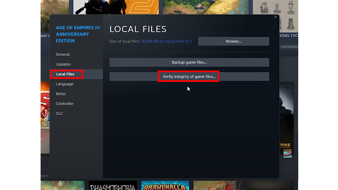Open Brawlhalla thumbnail in the library
The width and height of the screenshot is (338, 190).
pos(165,185)
